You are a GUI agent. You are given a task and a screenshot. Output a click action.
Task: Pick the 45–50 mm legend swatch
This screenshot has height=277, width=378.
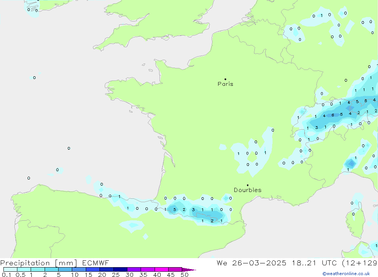coord(175,269)
